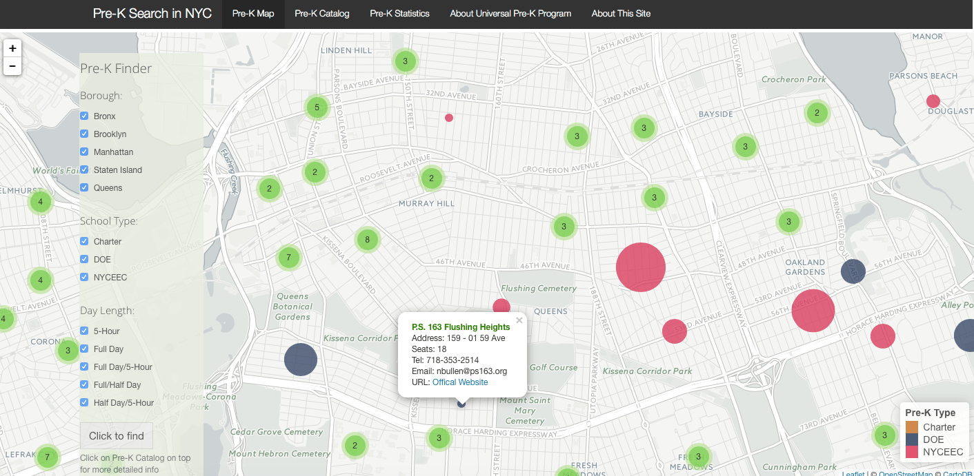The height and width of the screenshot is (476, 974).
Task: Toggle the Full/Half Day checkbox
Action: pos(84,385)
